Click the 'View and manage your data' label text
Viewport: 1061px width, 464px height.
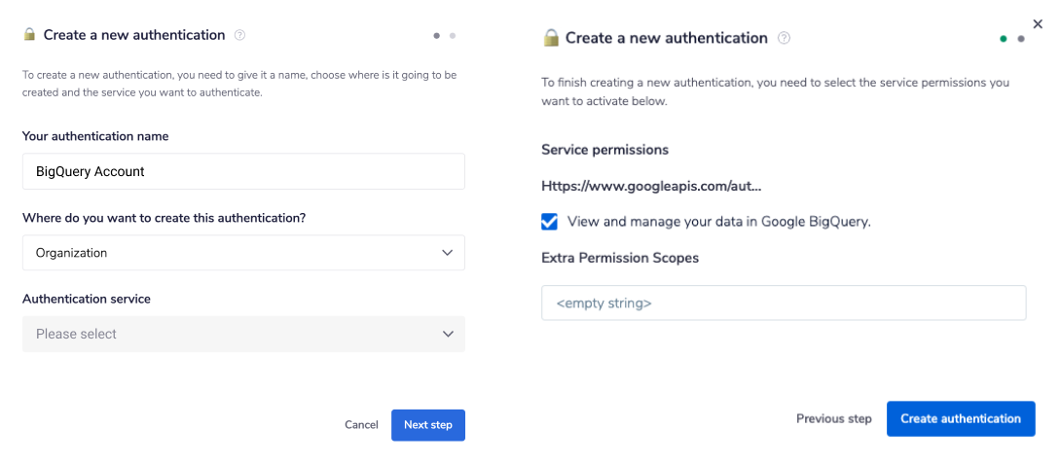click(x=718, y=222)
